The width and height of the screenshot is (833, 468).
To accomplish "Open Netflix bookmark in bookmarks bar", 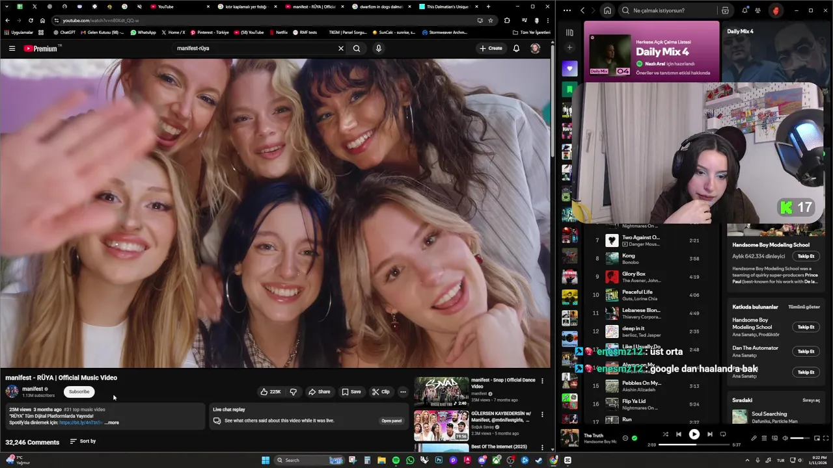I will tap(278, 32).
